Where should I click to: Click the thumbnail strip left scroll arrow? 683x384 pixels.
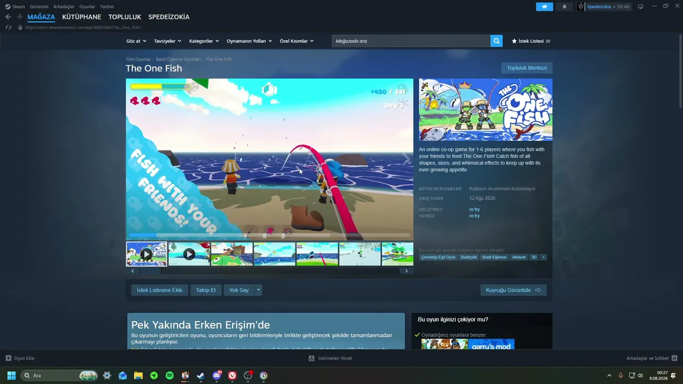(x=133, y=271)
